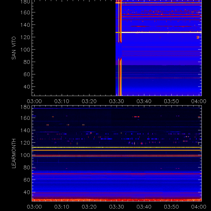
Task: Click 03:50 time label under Learmonth plot
Action: 171,207
